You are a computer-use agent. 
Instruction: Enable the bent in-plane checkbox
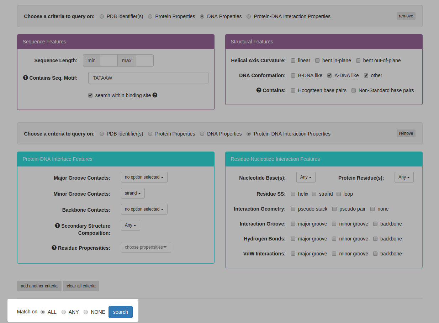(317, 60)
